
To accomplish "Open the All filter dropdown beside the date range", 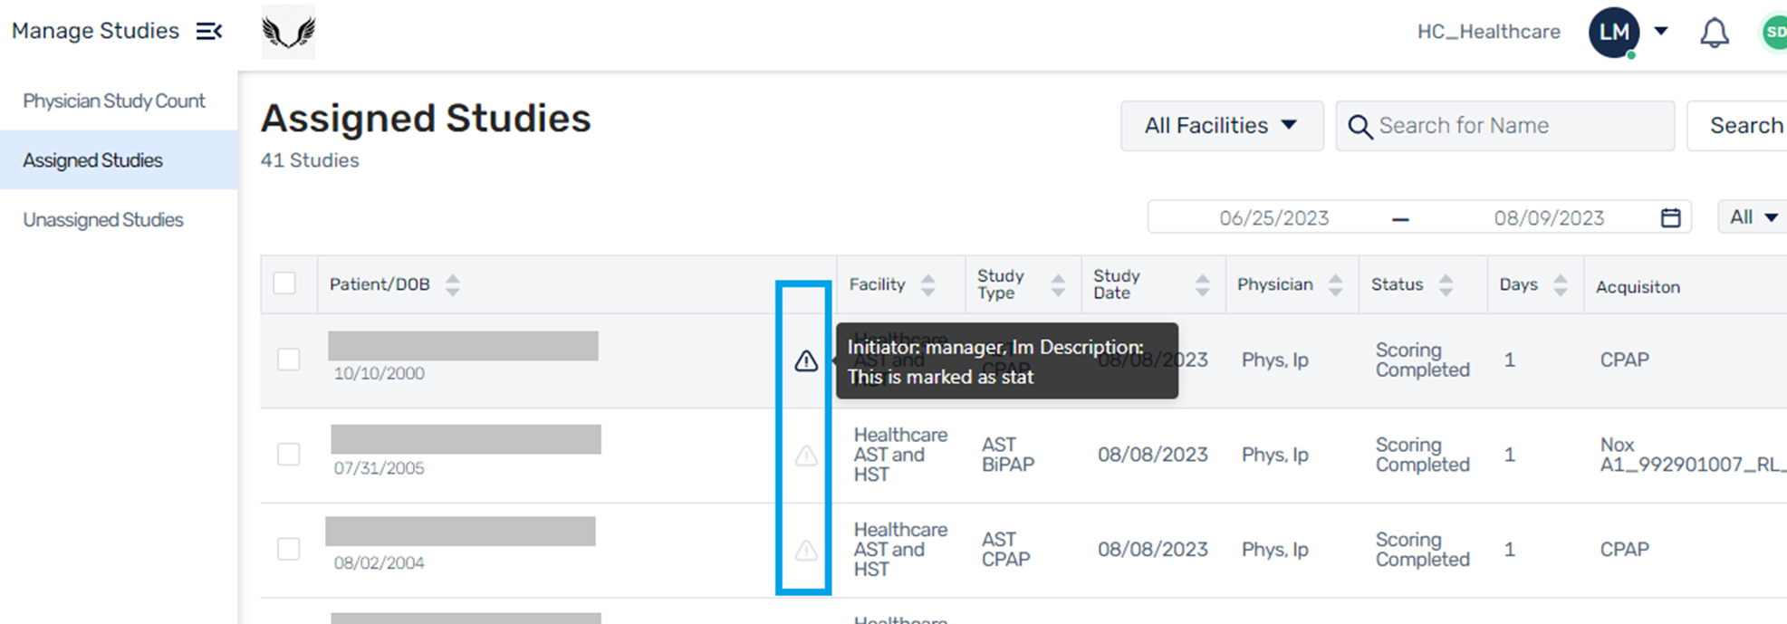I will (x=1753, y=217).
